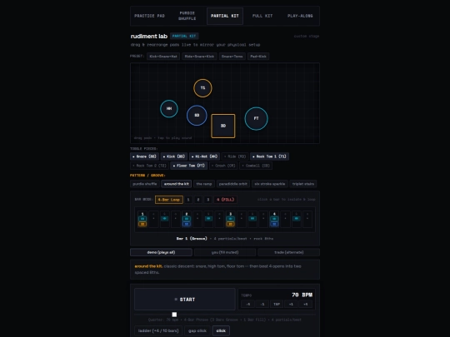This screenshot has height=337, width=450.
Task: Apply the Pad+Kick preset
Action: coord(258,57)
